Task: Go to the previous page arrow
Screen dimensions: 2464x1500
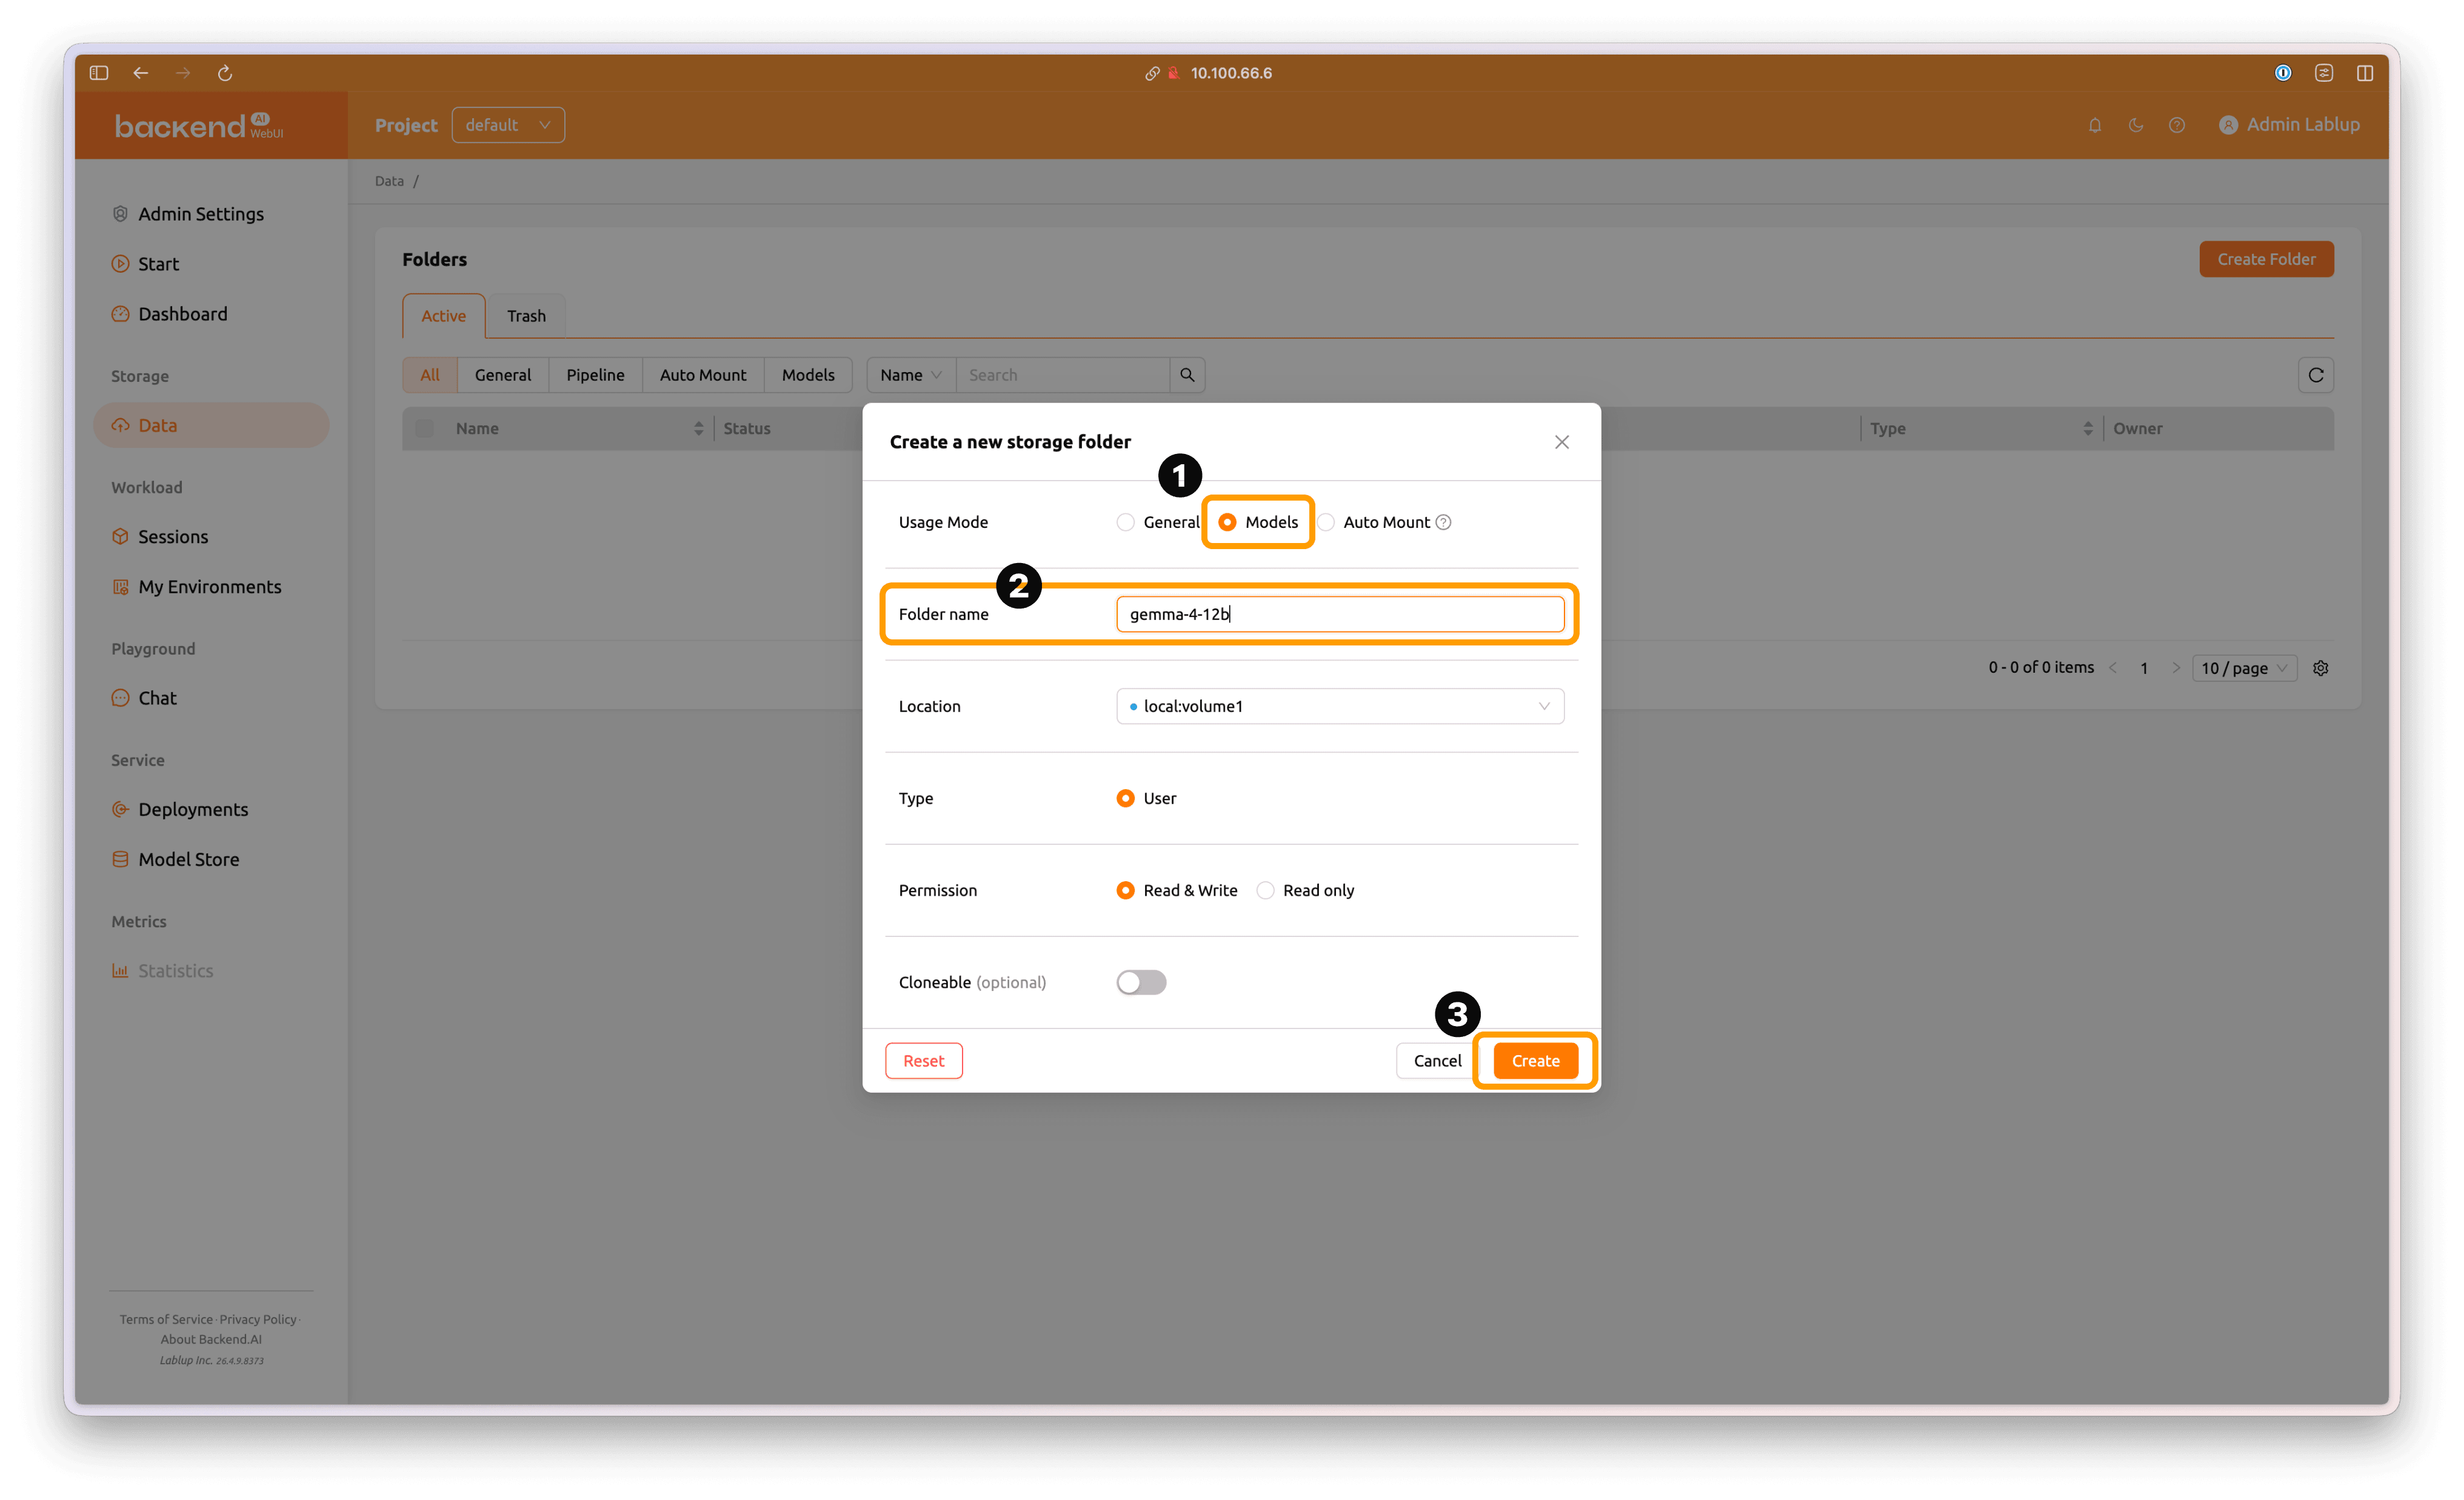Action: click(x=2113, y=668)
